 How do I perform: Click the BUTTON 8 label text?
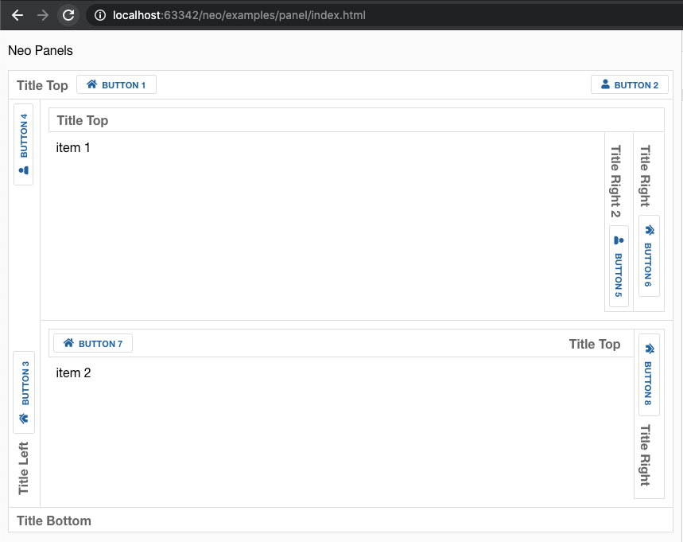648,384
